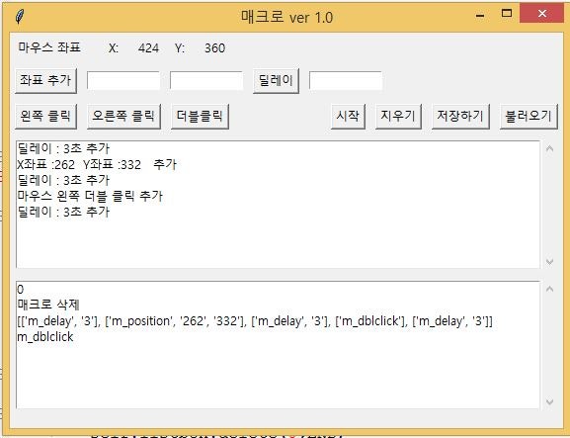Add a 더블클릭 action
The height and width of the screenshot is (438, 570).
[x=200, y=117]
